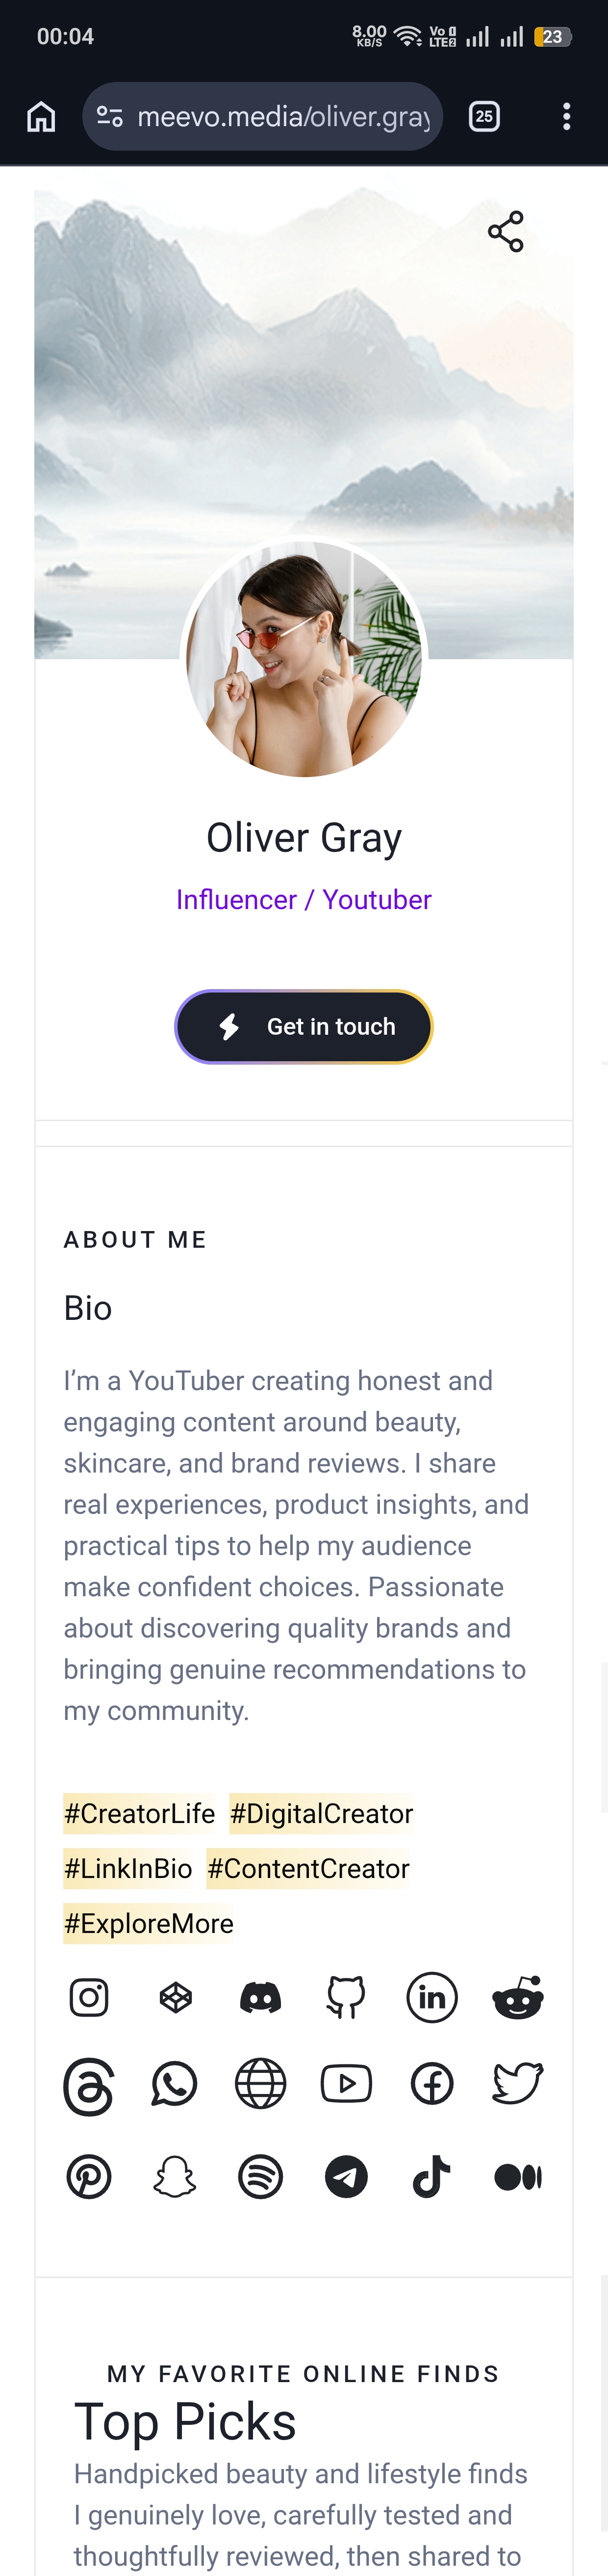Open the Instagram profile icon
This screenshot has height=2576, width=608.
tap(89, 1997)
